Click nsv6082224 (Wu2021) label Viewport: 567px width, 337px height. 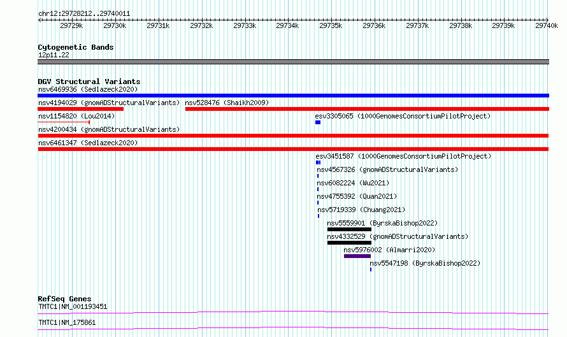[x=353, y=183]
